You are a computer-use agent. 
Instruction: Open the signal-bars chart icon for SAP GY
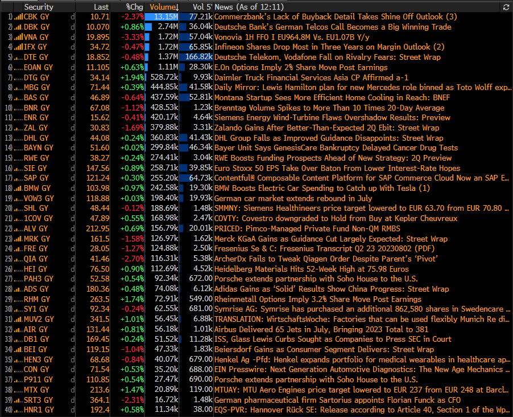tap(18, 178)
